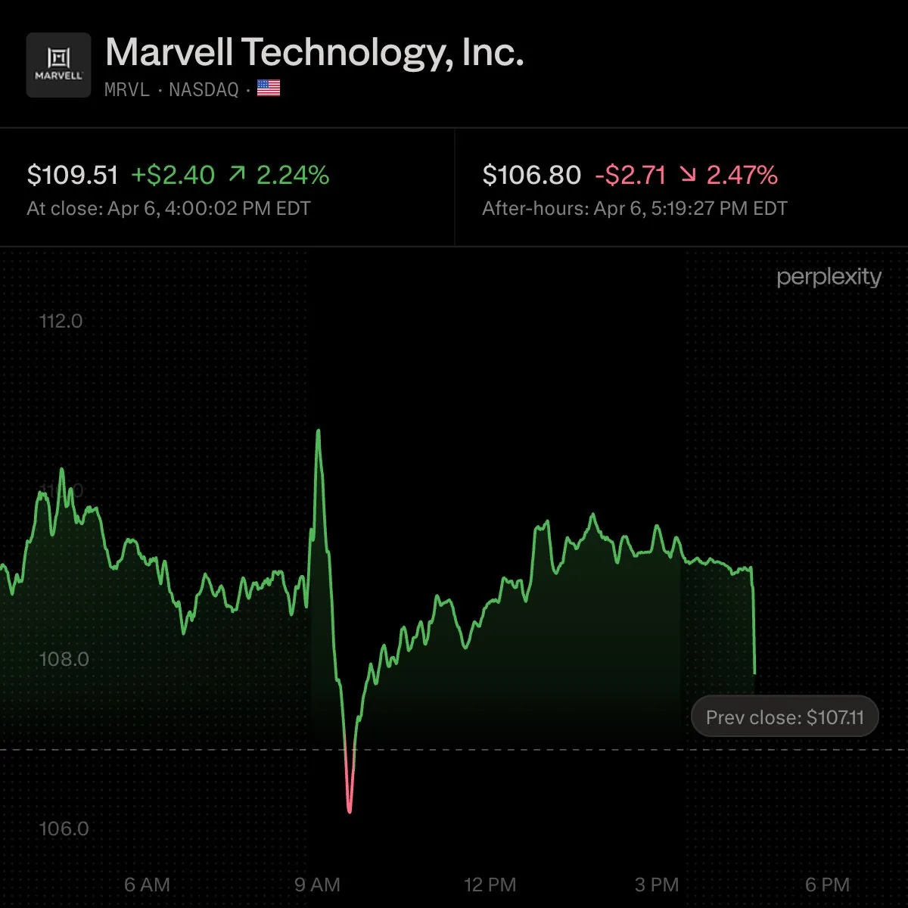This screenshot has height=908, width=908.
Task: Open the Marvell Technology, Inc. title
Action: pyautogui.click(x=315, y=52)
